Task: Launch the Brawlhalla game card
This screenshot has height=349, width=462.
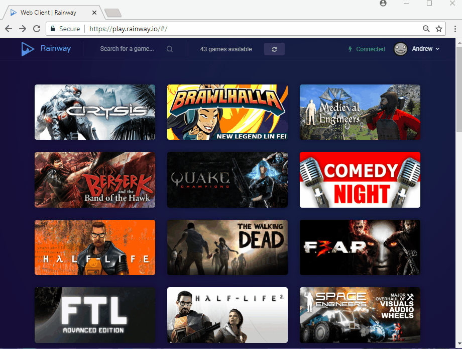Action: (x=227, y=112)
